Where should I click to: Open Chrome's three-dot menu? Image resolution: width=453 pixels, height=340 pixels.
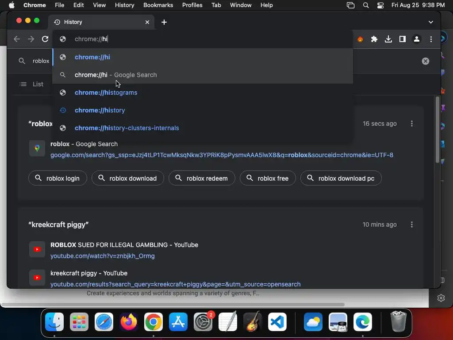[x=431, y=39]
